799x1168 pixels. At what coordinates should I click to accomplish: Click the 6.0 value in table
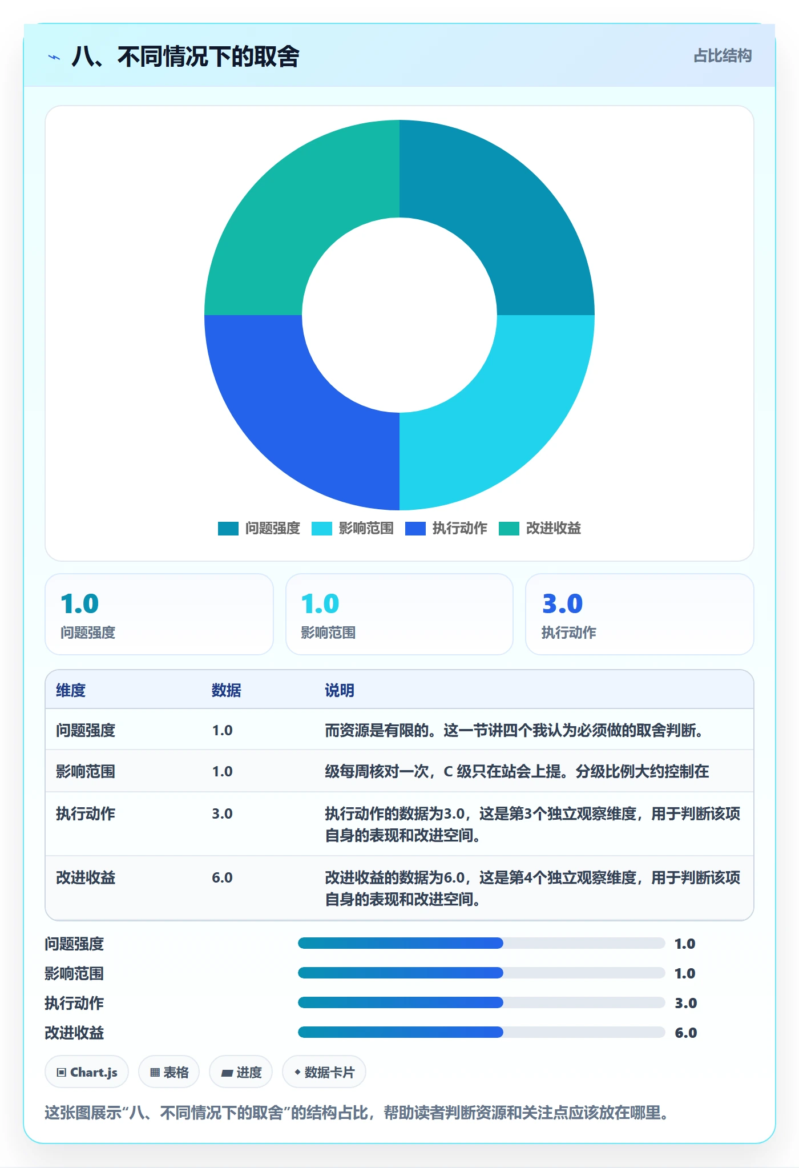(222, 877)
